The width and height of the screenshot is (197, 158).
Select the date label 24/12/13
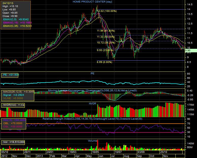coord(8,3)
